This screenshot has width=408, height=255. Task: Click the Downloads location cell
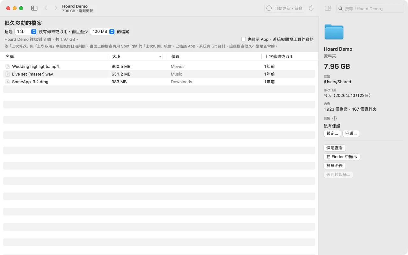[181, 82]
